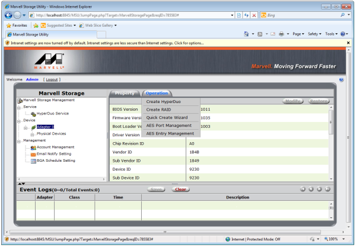Click the Home toolbar icon
The image size is (356, 247).
246,34
